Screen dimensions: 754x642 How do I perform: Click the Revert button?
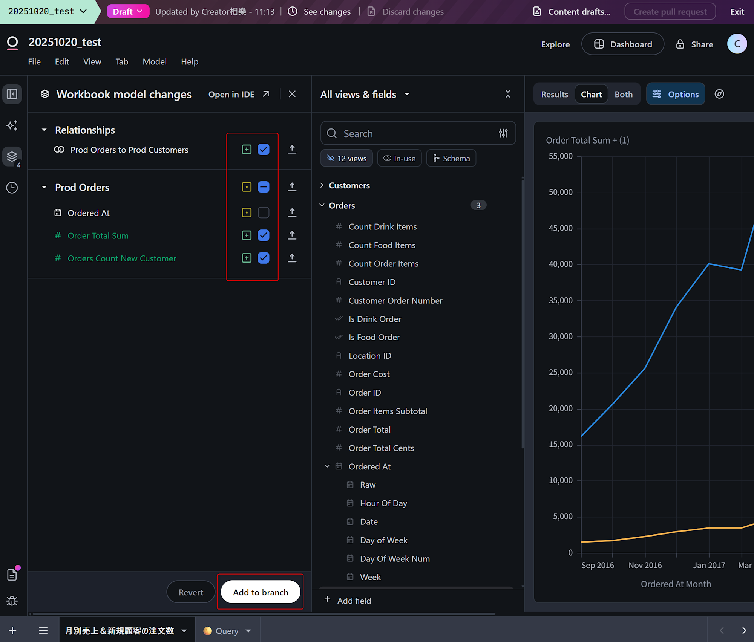point(191,592)
